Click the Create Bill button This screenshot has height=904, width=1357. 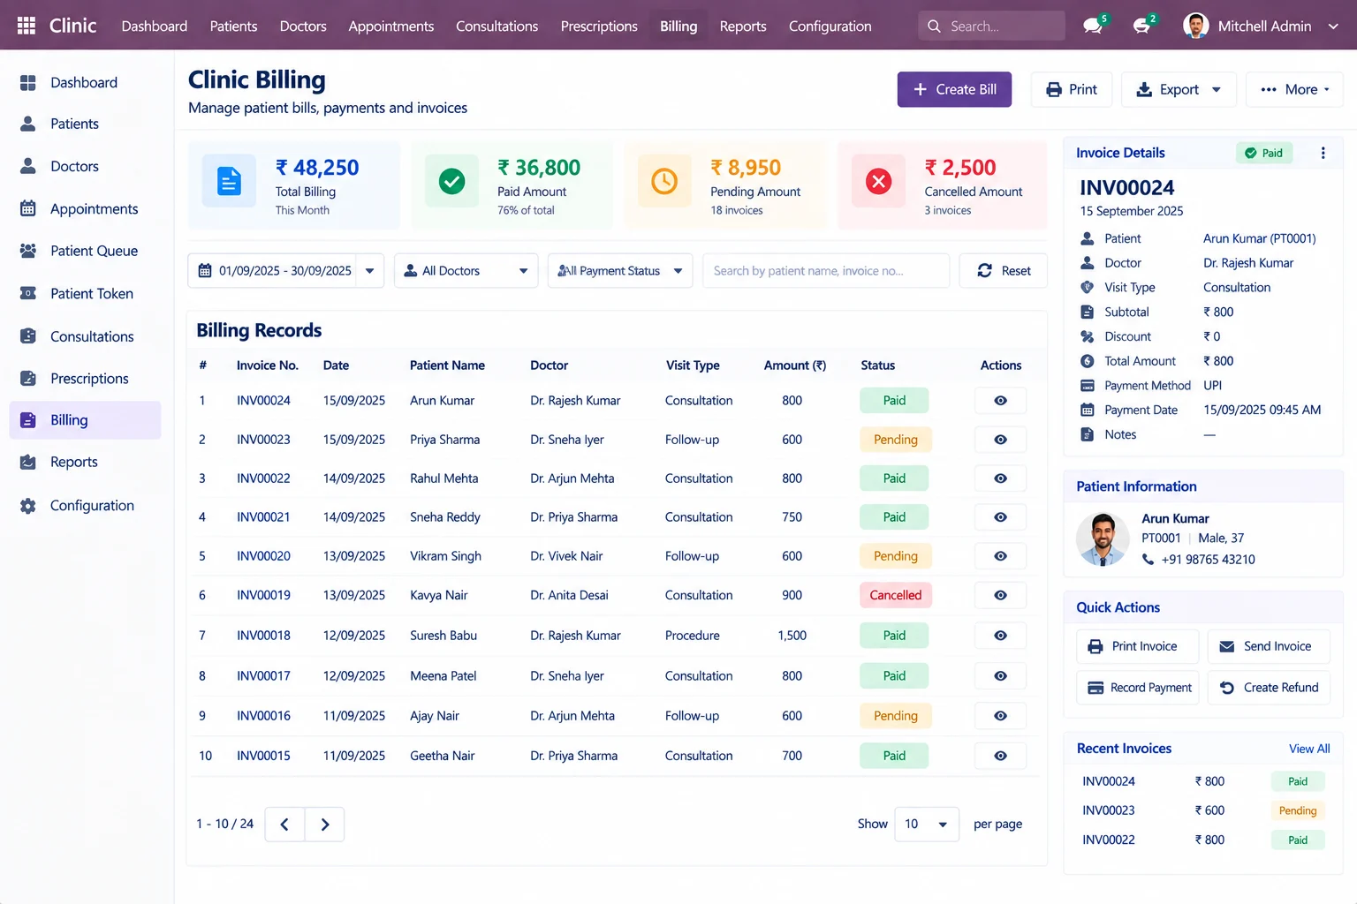(x=954, y=89)
